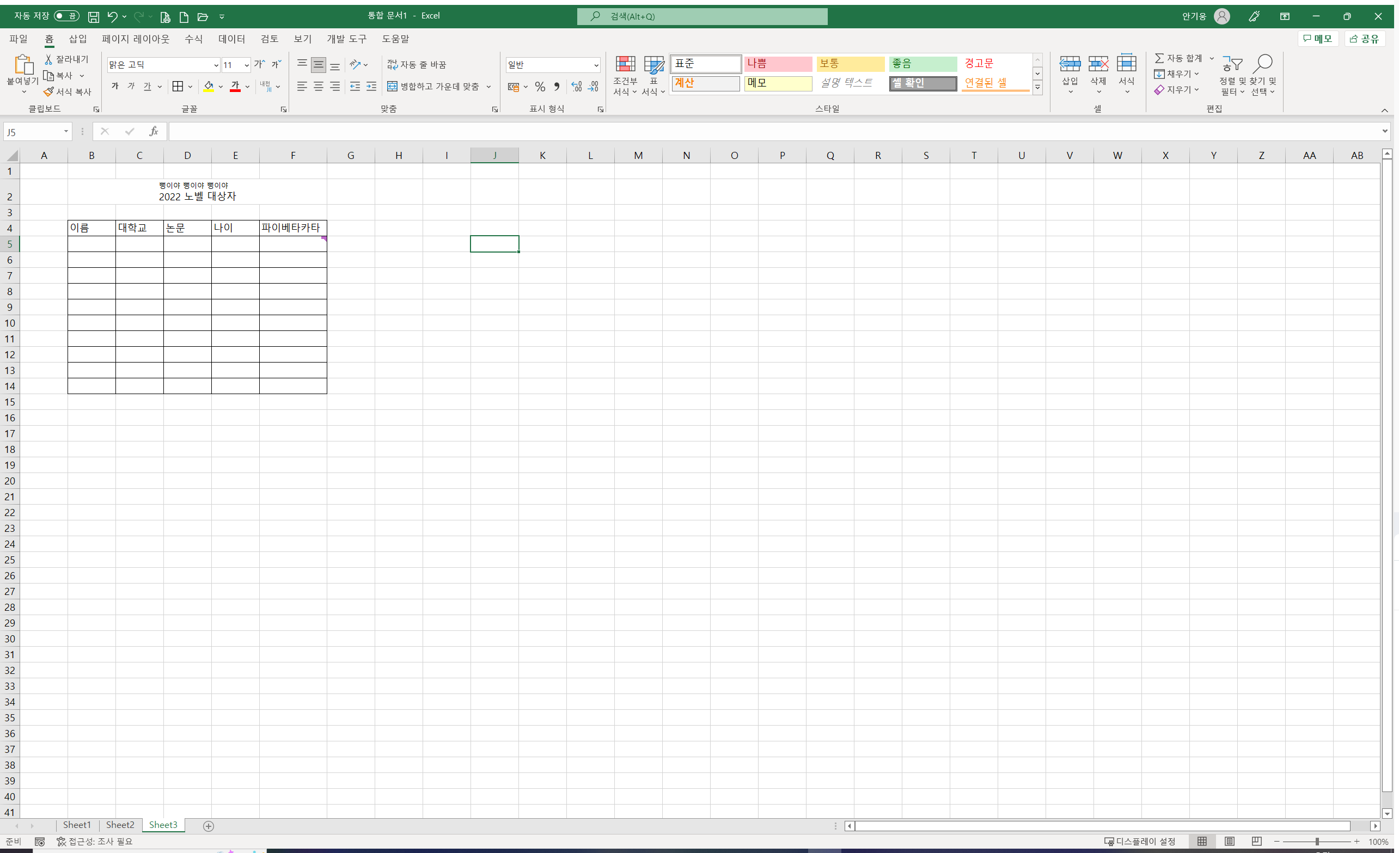
Task: Click into the Alt+Q search box
Action: point(702,16)
